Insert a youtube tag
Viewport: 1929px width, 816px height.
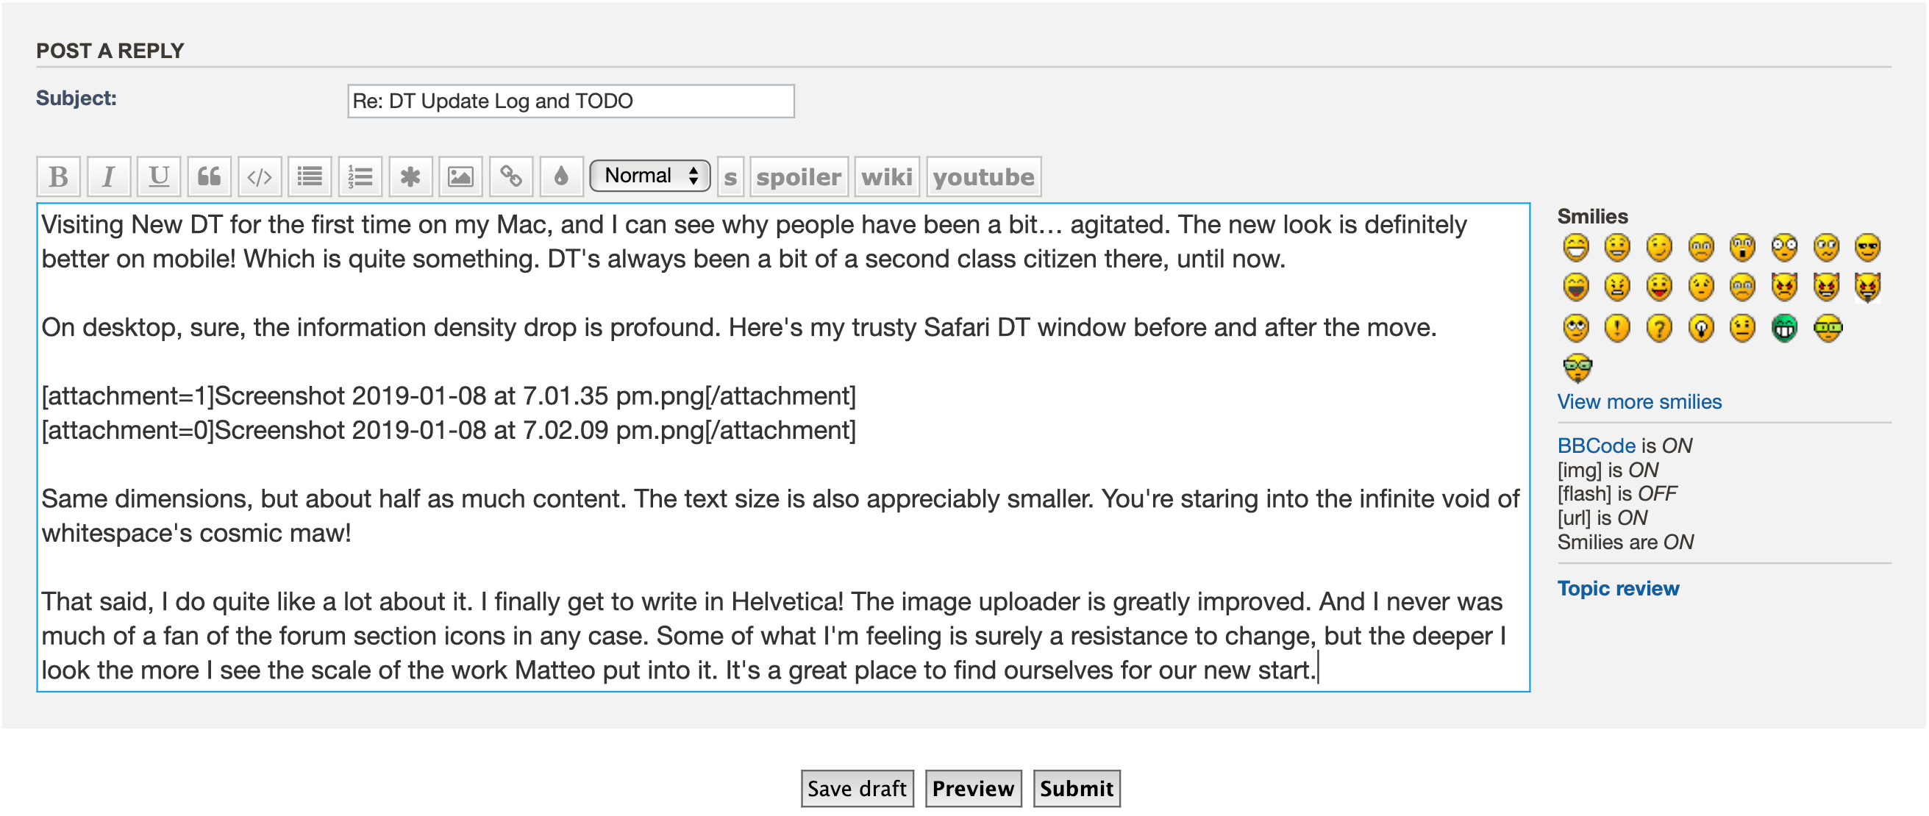[x=983, y=177]
